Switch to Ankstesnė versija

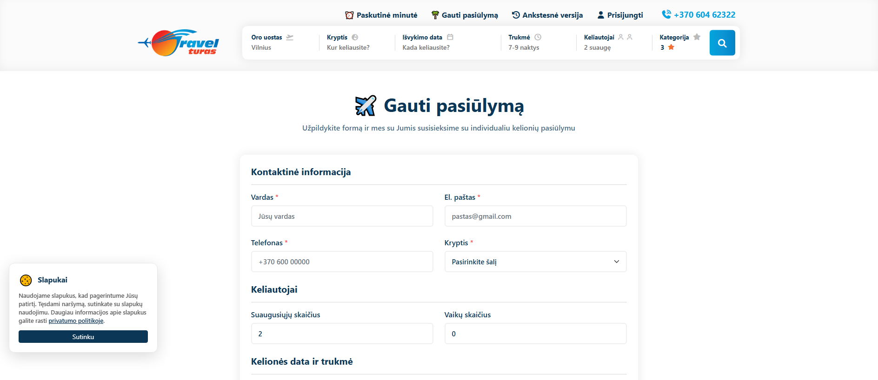tap(547, 15)
